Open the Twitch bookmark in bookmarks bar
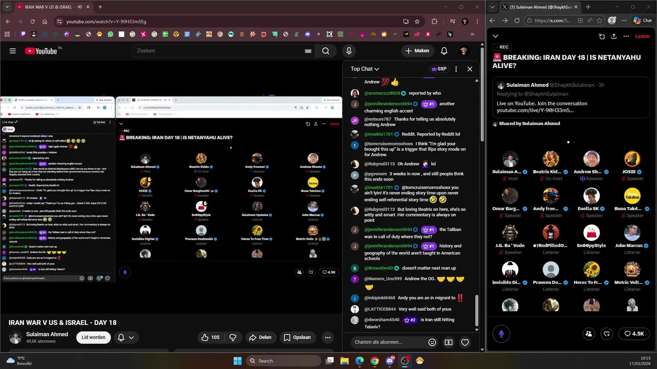Image resolution: width=657 pixels, height=369 pixels. click(23, 34)
